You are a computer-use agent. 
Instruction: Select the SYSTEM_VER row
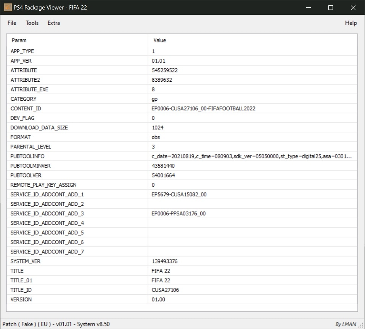(x=26, y=261)
